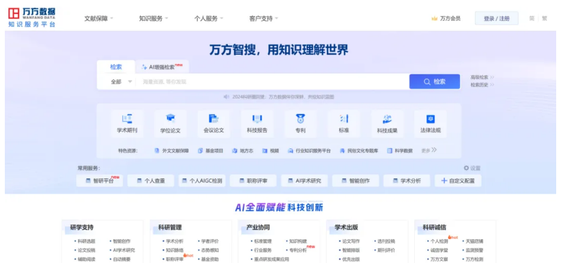Click the 登录 / 注册 button
Image resolution: width=561 pixels, height=263 pixels.
click(x=496, y=19)
